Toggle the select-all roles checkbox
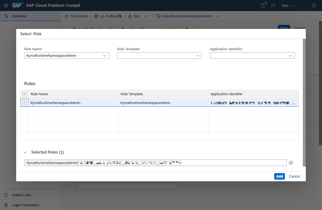 (x=24, y=94)
